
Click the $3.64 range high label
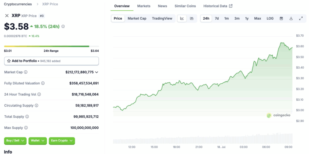pos(95,51)
